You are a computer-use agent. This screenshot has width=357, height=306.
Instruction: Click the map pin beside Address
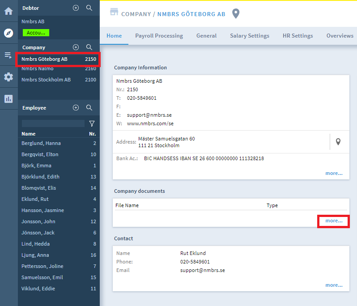coord(338,142)
